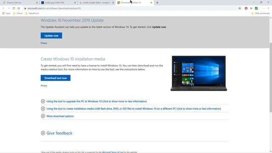
Task: Open the Other bookmarks folder
Action: [261, 13]
